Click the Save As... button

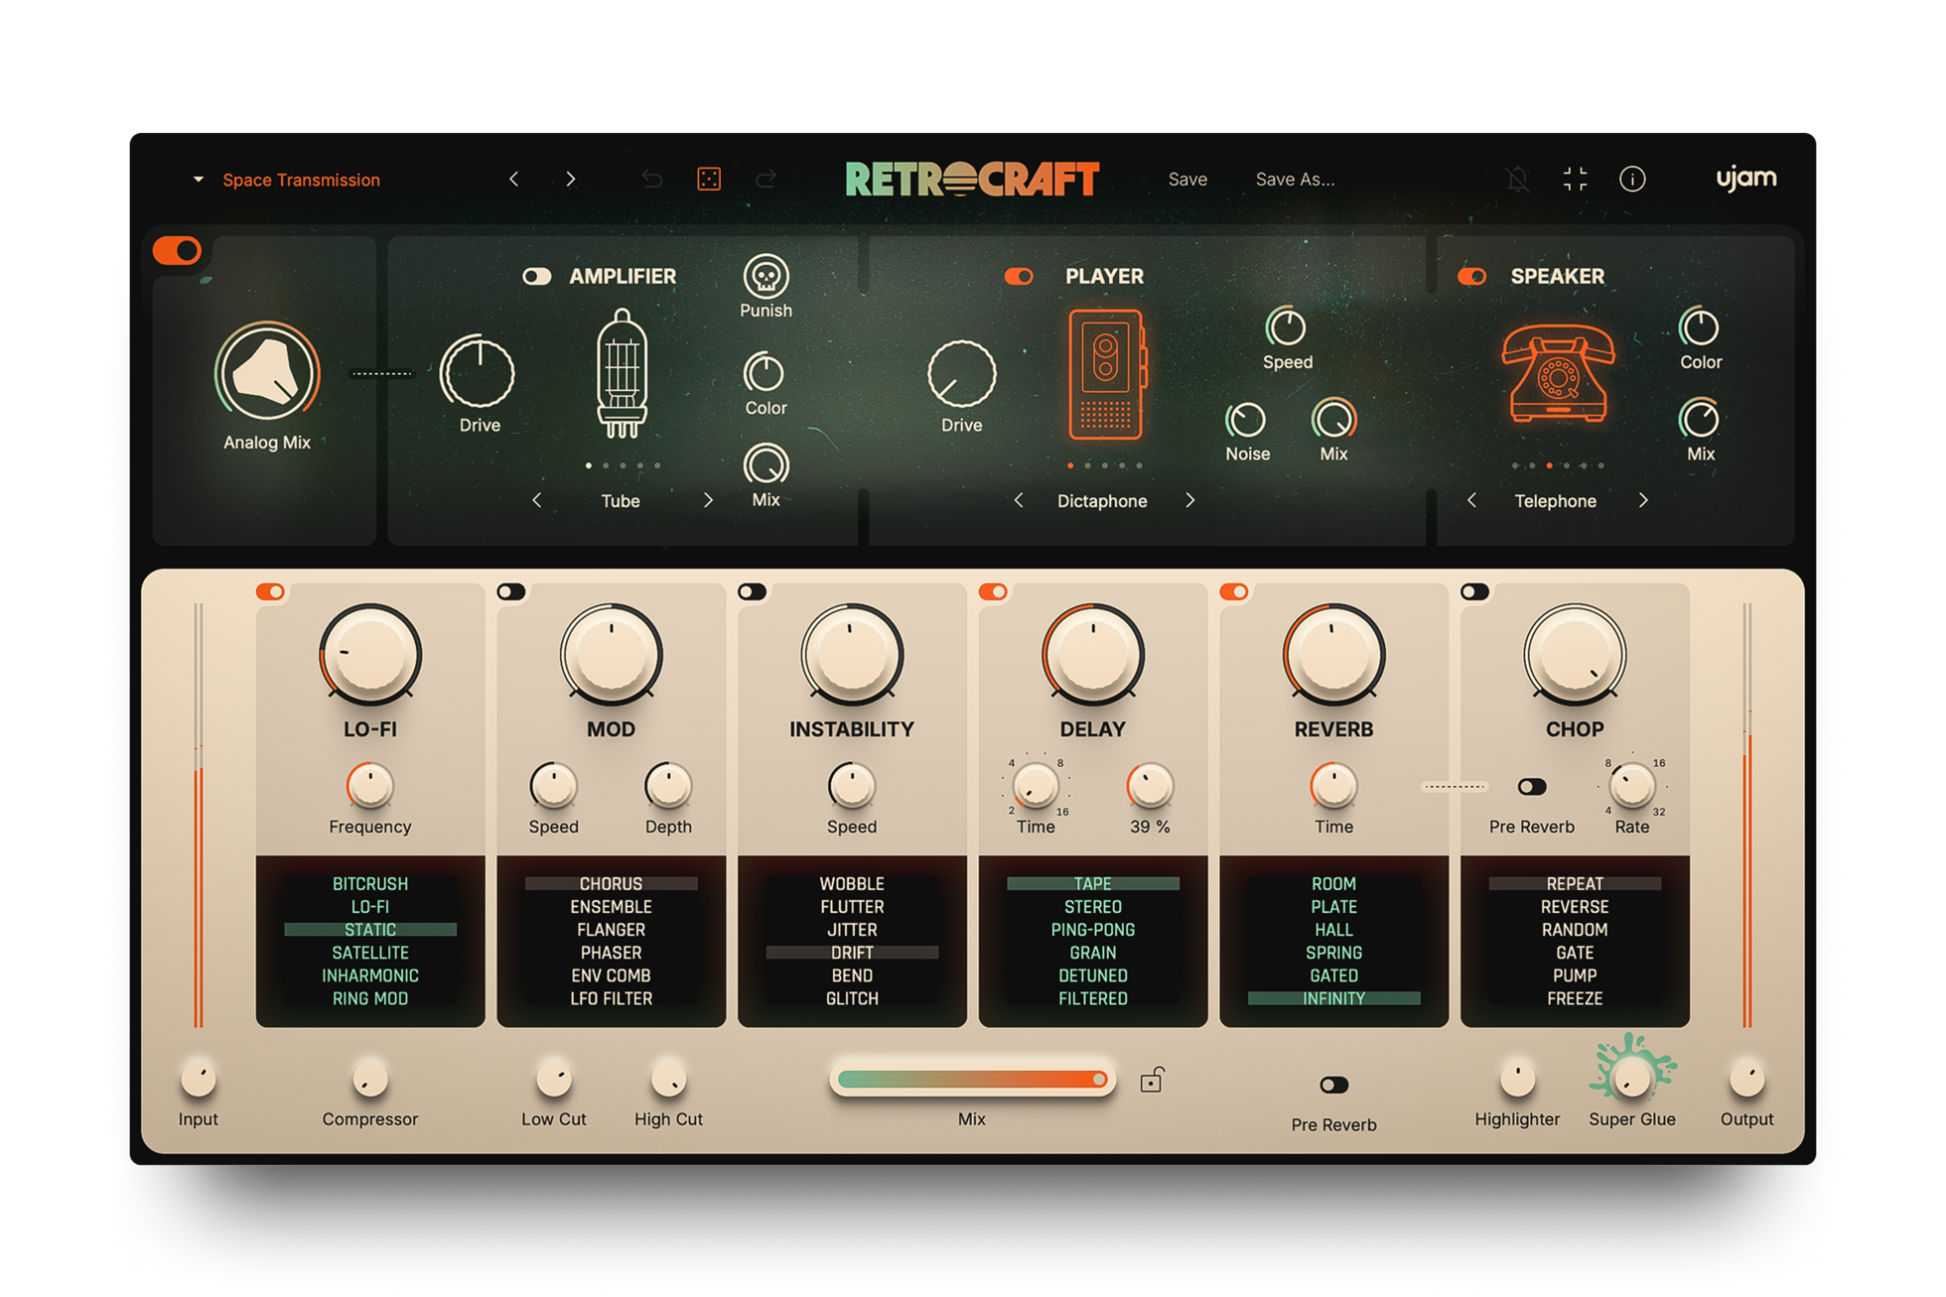click(1295, 180)
